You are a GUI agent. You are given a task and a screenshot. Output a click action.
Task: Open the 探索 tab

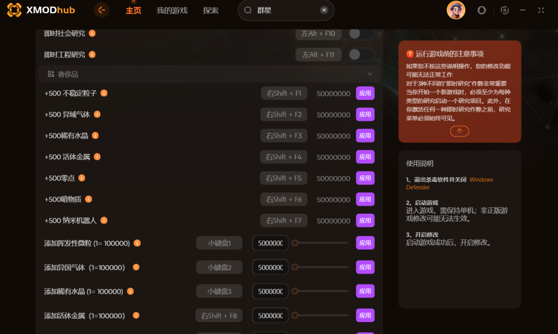coord(211,10)
